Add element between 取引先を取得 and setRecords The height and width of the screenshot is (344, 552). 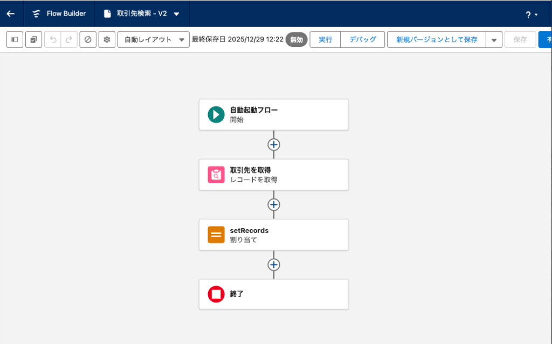(x=274, y=205)
